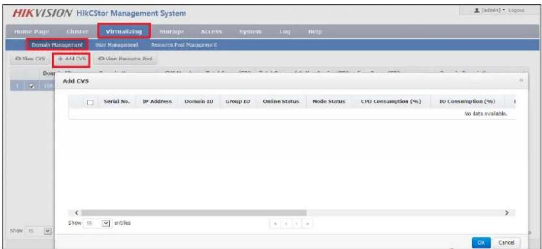This screenshot has height=249, width=542.
Task: Click the View Resource Pool button
Action: (126, 59)
